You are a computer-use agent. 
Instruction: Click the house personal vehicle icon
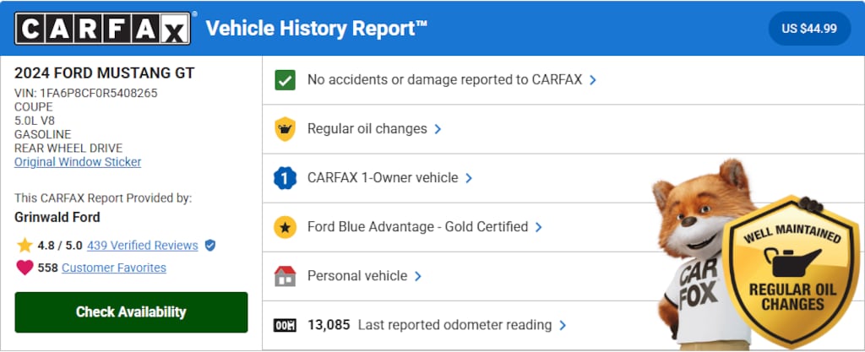point(286,276)
